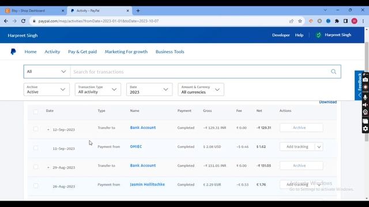Open the OMIEC transaction link
The width and height of the screenshot is (369, 207).
[136, 147]
